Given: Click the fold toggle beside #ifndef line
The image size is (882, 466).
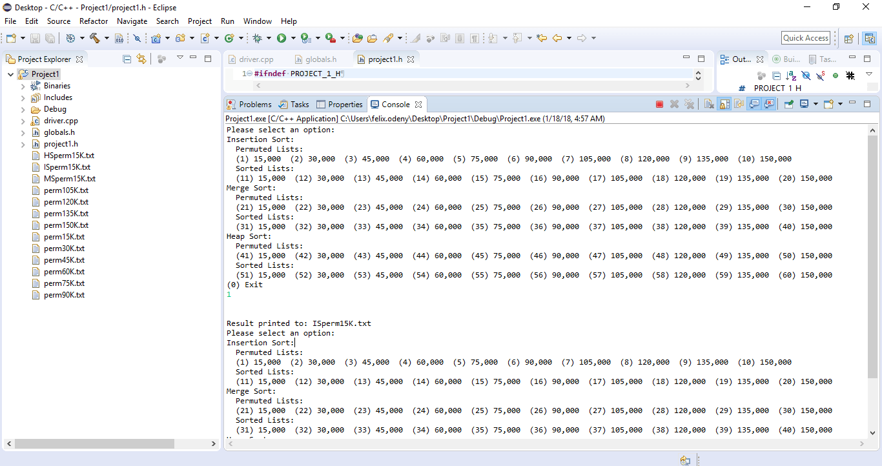Looking at the screenshot, I should click(x=249, y=74).
